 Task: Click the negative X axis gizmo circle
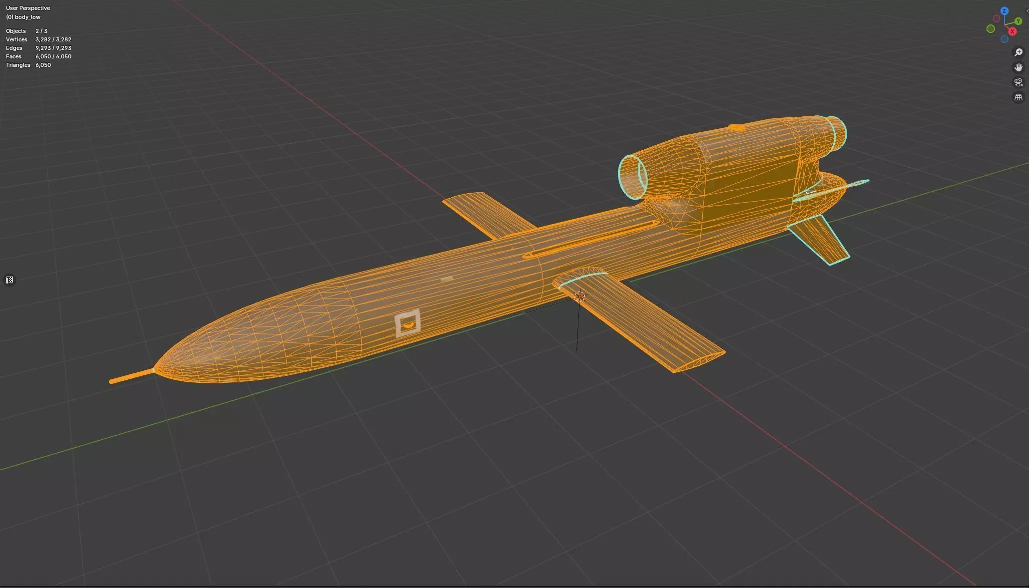[996, 19]
